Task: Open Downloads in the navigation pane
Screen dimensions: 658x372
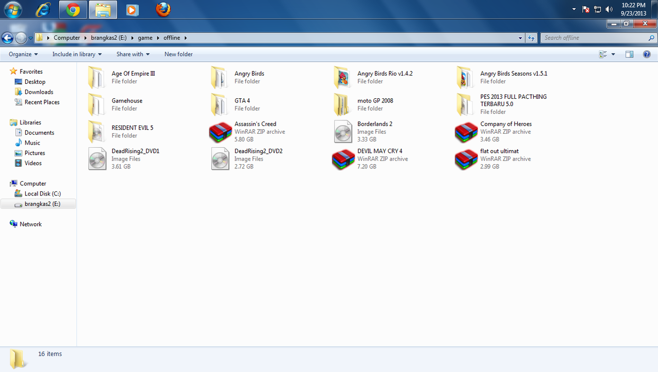Action: click(x=39, y=92)
